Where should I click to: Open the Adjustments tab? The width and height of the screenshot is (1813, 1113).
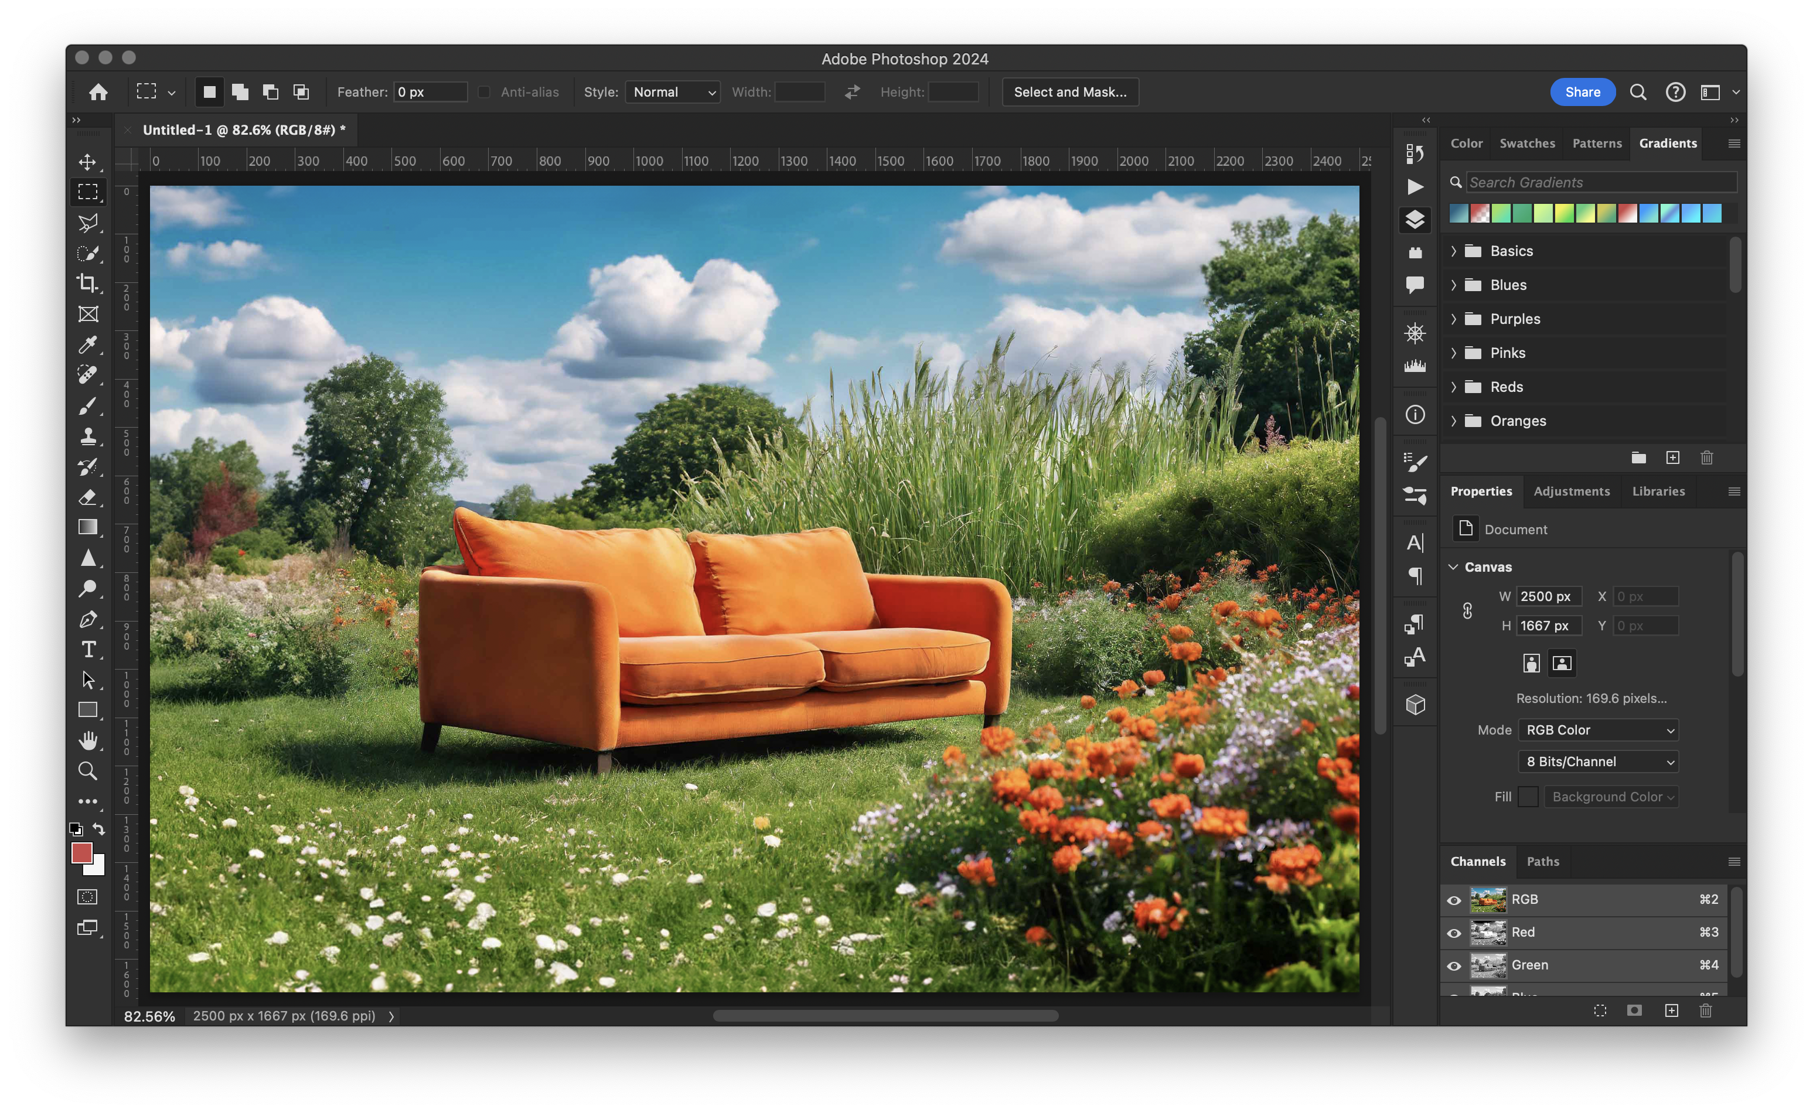pyautogui.click(x=1572, y=491)
